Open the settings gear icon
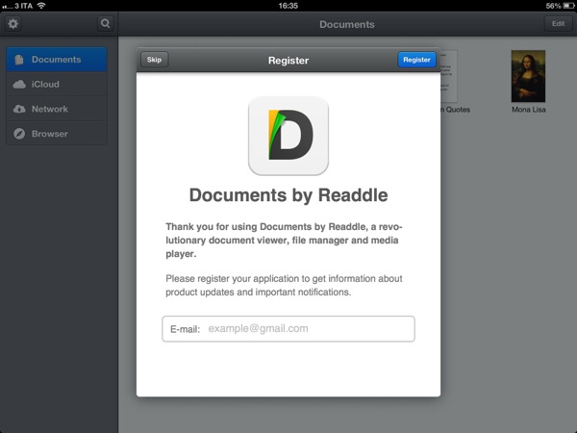Viewport: 577px width, 433px height. tap(13, 24)
